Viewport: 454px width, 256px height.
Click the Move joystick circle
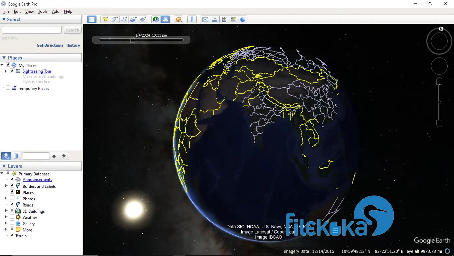pyautogui.click(x=439, y=66)
